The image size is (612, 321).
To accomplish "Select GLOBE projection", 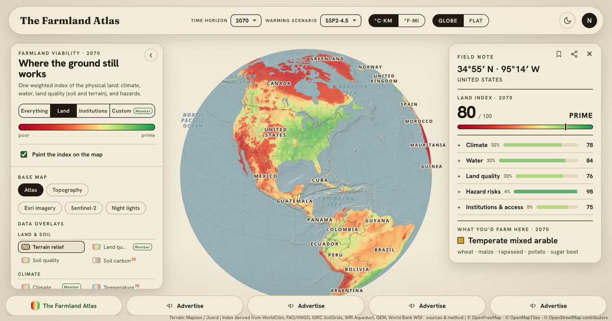I will [448, 21].
